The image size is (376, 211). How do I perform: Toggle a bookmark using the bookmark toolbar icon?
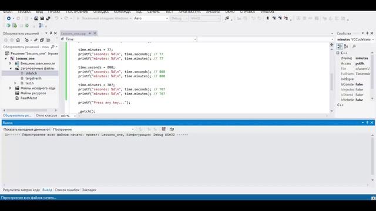(x=268, y=18)
